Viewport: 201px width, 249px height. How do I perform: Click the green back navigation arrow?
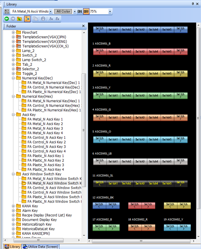click(7, 19)
